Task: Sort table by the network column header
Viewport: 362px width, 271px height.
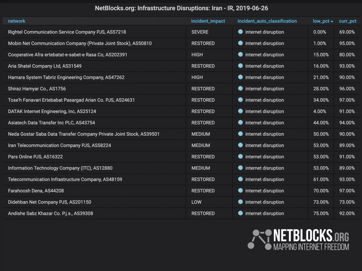Action: click(x=17, y=21)
